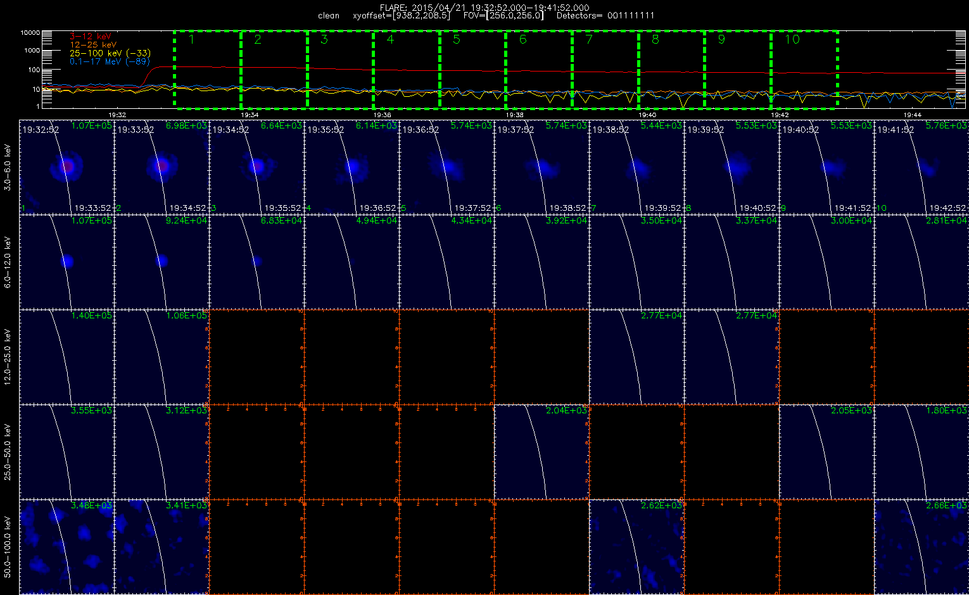Click the 25.0-50.0 keV row label
The height and width of the screenshot is (595, 969).
coord(8,452)
